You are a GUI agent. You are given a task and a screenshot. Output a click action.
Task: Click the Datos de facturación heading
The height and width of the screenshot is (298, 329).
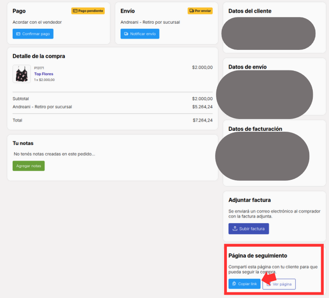(x=255, y=129)
